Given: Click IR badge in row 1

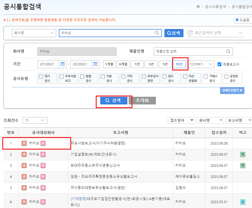Looking at the screenshot, I should 43,143.
